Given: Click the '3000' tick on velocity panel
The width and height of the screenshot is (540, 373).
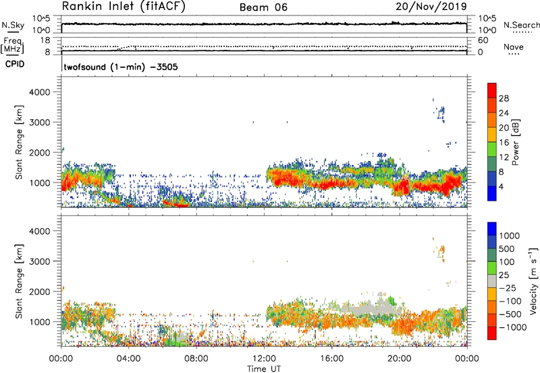Looking at the screenshot, I should [40, 261].
